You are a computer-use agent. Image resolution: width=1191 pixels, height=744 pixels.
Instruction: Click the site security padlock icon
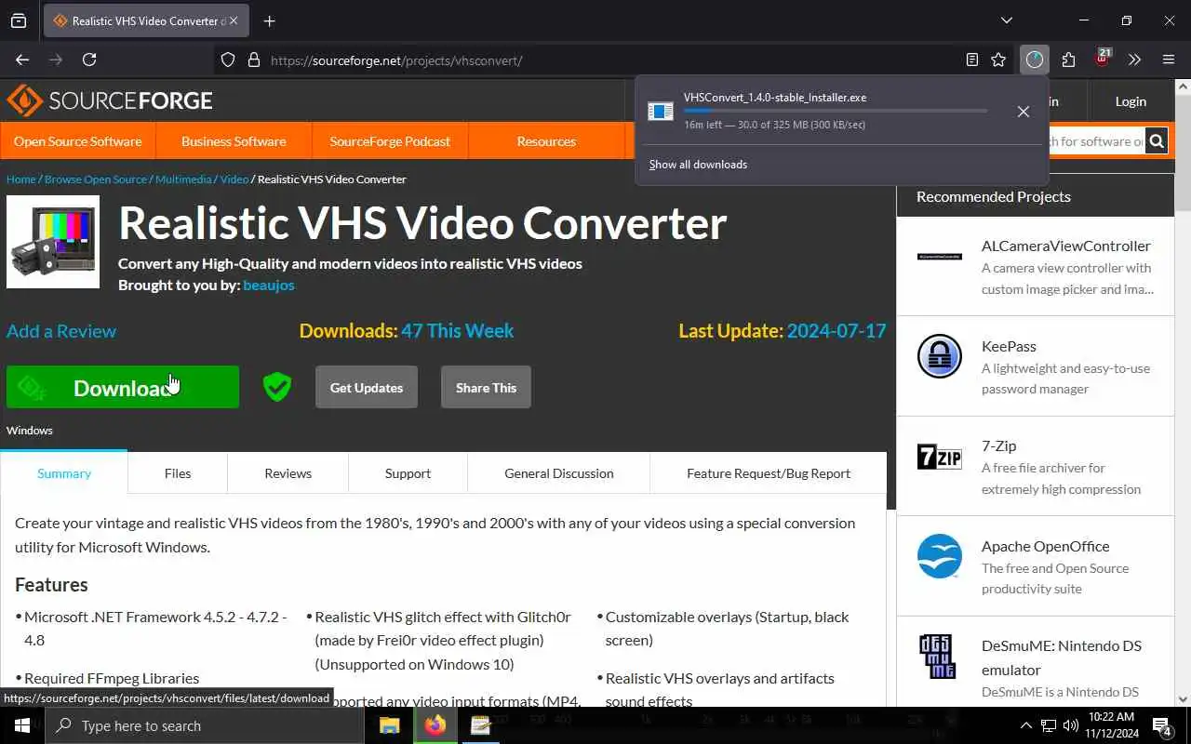pos(253,60)
